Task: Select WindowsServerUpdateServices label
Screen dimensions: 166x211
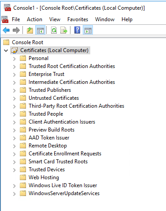Action: point(64,193)
